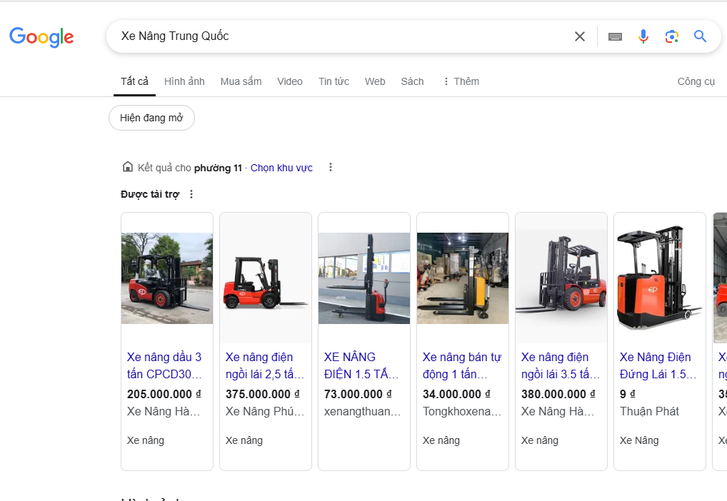Viewport: 727px width, 501px height.
Task: Expand the Thêm more tabs menu
Action: tap(461, 81)
